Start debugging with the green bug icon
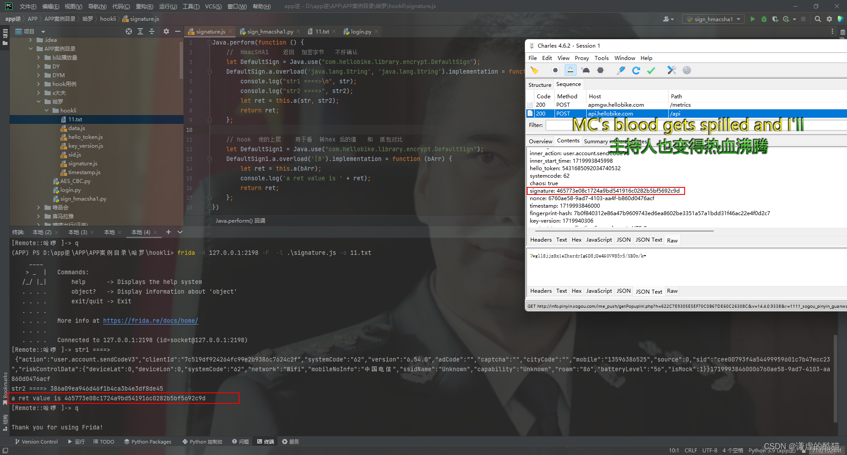 pyautogui.click(x=764, y=19)
